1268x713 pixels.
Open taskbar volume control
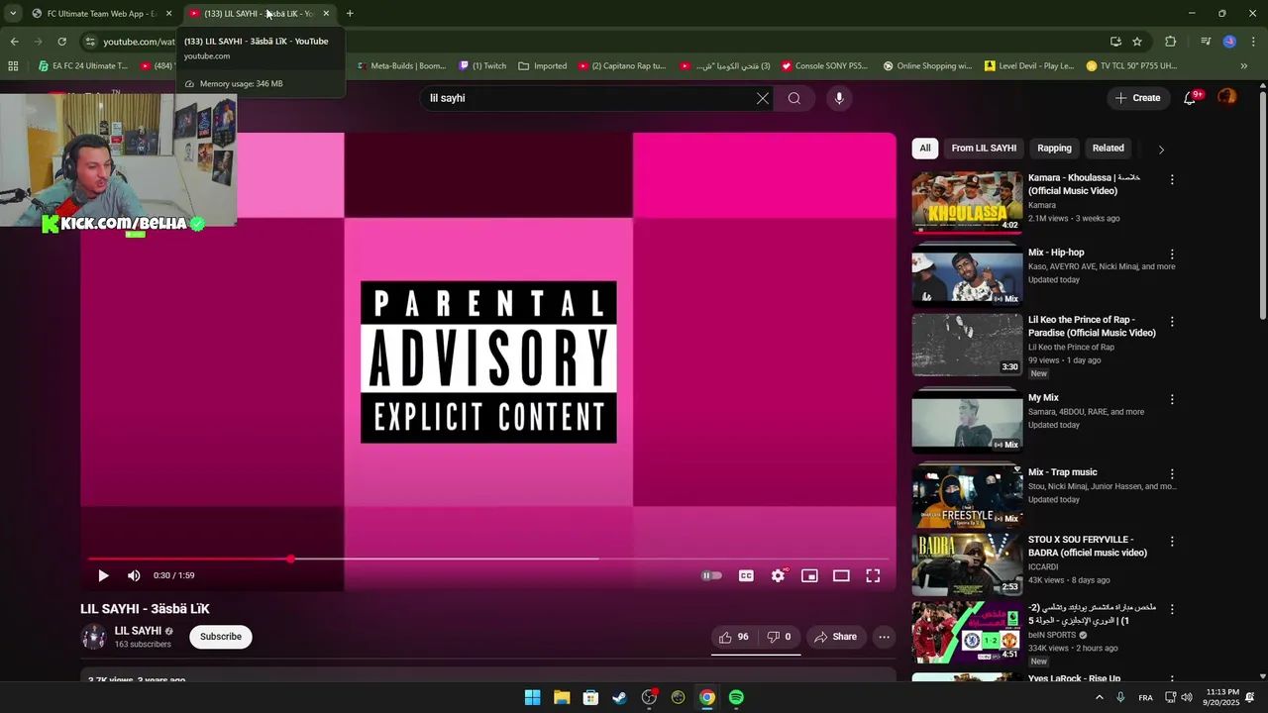1187,697
